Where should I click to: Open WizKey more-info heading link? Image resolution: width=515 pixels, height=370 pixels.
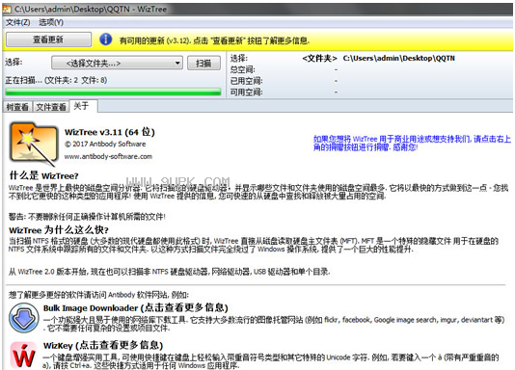[x=103, y=345]
